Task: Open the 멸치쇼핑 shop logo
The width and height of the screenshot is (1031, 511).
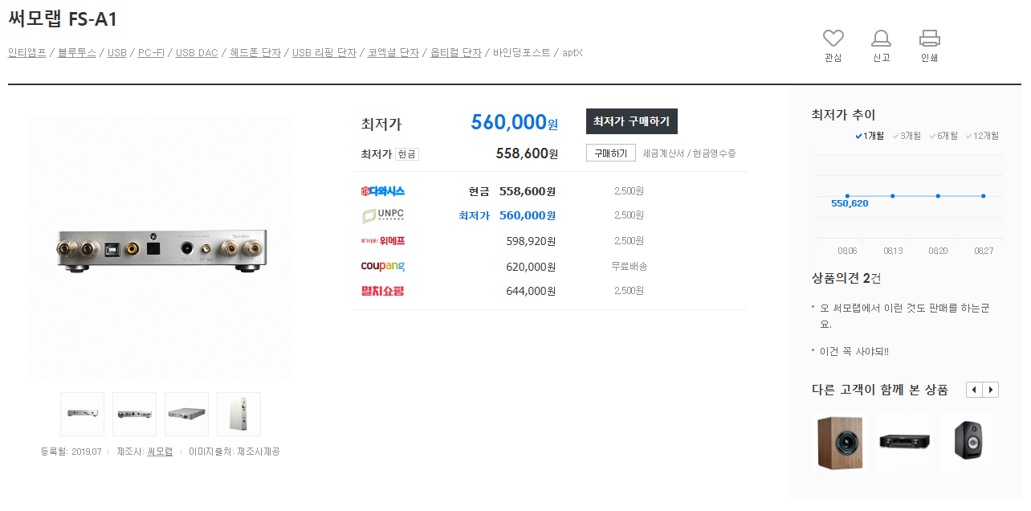Action: pyautogui.click(x=383, y=291)
